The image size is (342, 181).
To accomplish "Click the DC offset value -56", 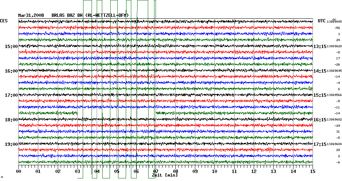I will (337, 28).
